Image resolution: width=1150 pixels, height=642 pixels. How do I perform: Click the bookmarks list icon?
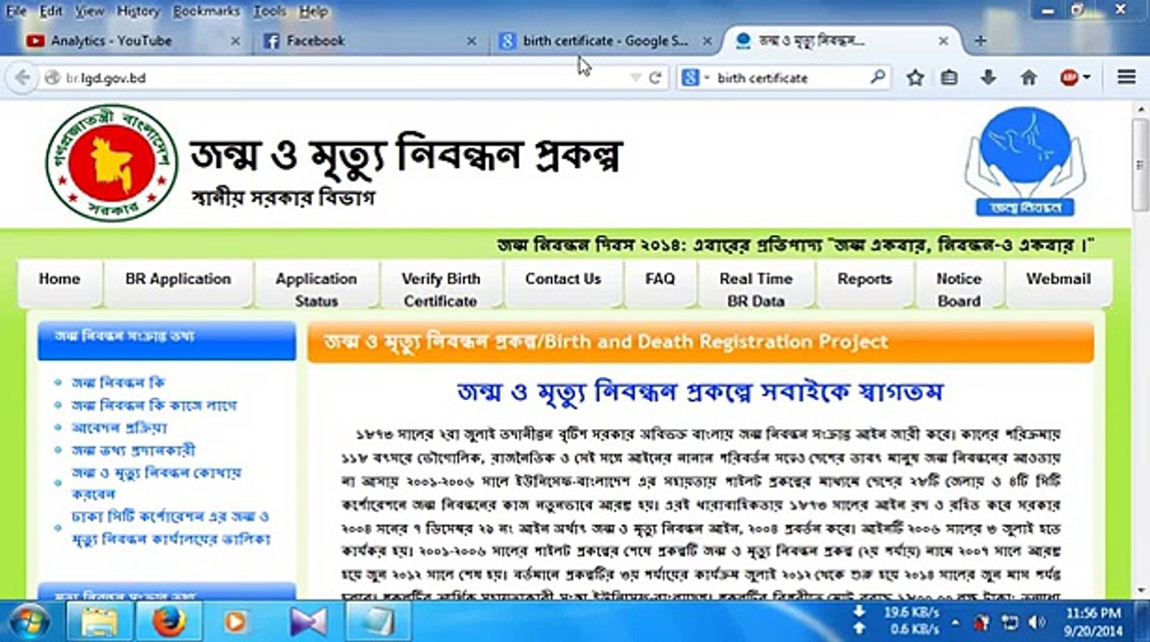950,78
